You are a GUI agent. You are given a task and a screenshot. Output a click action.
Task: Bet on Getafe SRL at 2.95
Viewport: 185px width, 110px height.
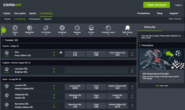[117, 96]
